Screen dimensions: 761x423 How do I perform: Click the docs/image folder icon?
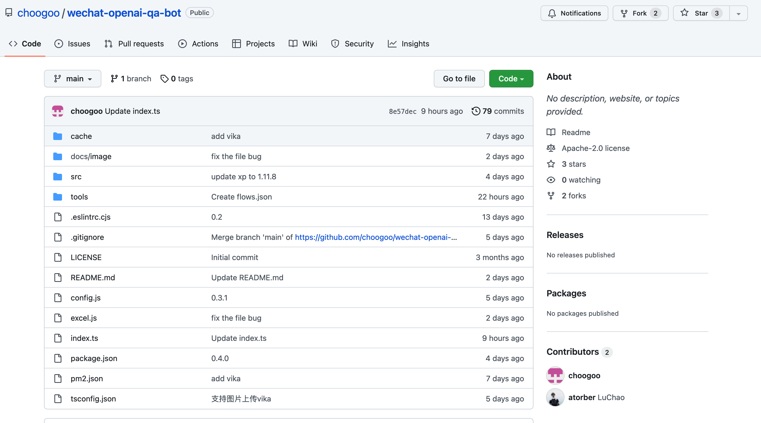(58, 156)
